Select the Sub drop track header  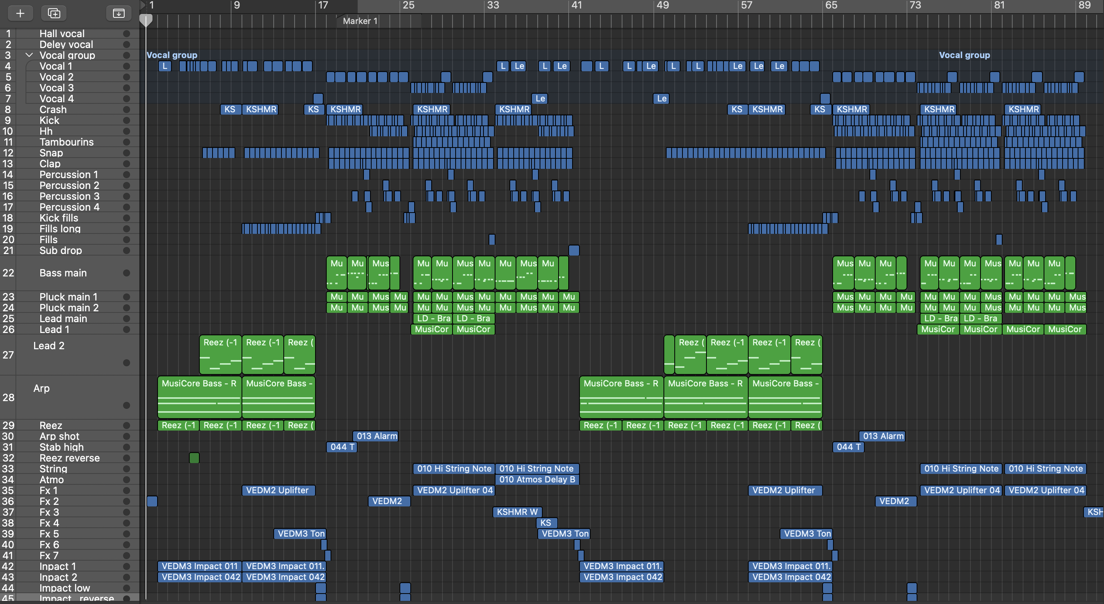click(69, 251)
